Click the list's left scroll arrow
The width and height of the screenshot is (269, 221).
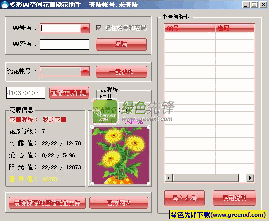pos(168,178)
